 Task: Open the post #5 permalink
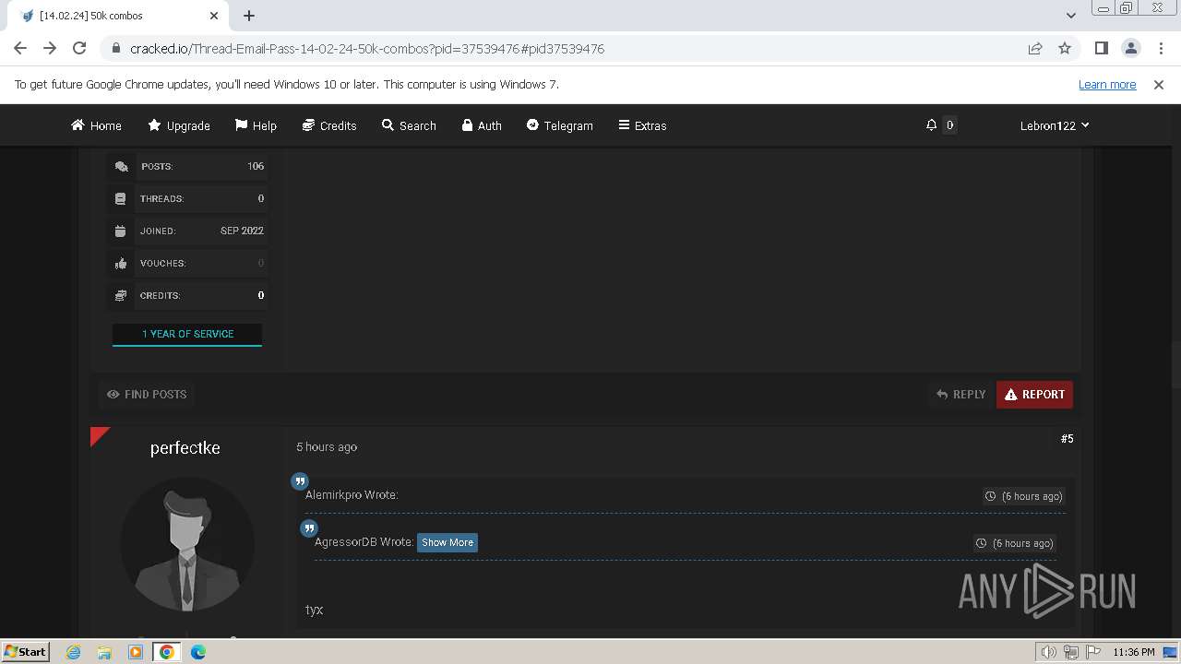tap(1068, 439)
